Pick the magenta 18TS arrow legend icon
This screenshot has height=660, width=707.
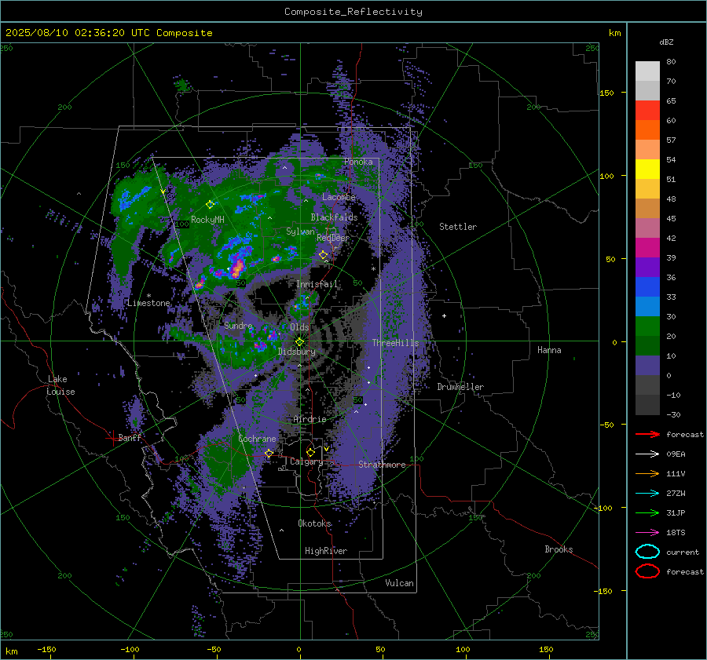[x=647, y=533]
